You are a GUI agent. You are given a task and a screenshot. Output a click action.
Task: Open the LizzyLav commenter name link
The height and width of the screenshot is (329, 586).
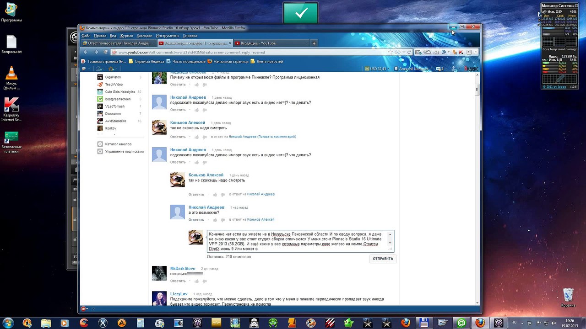pos(179,294)
